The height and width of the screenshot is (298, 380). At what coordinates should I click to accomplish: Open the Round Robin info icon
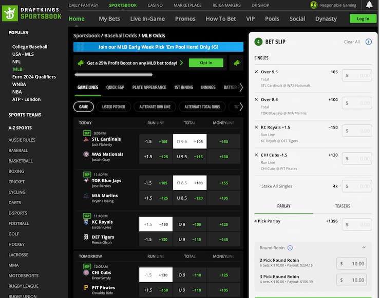coord(290,248)
